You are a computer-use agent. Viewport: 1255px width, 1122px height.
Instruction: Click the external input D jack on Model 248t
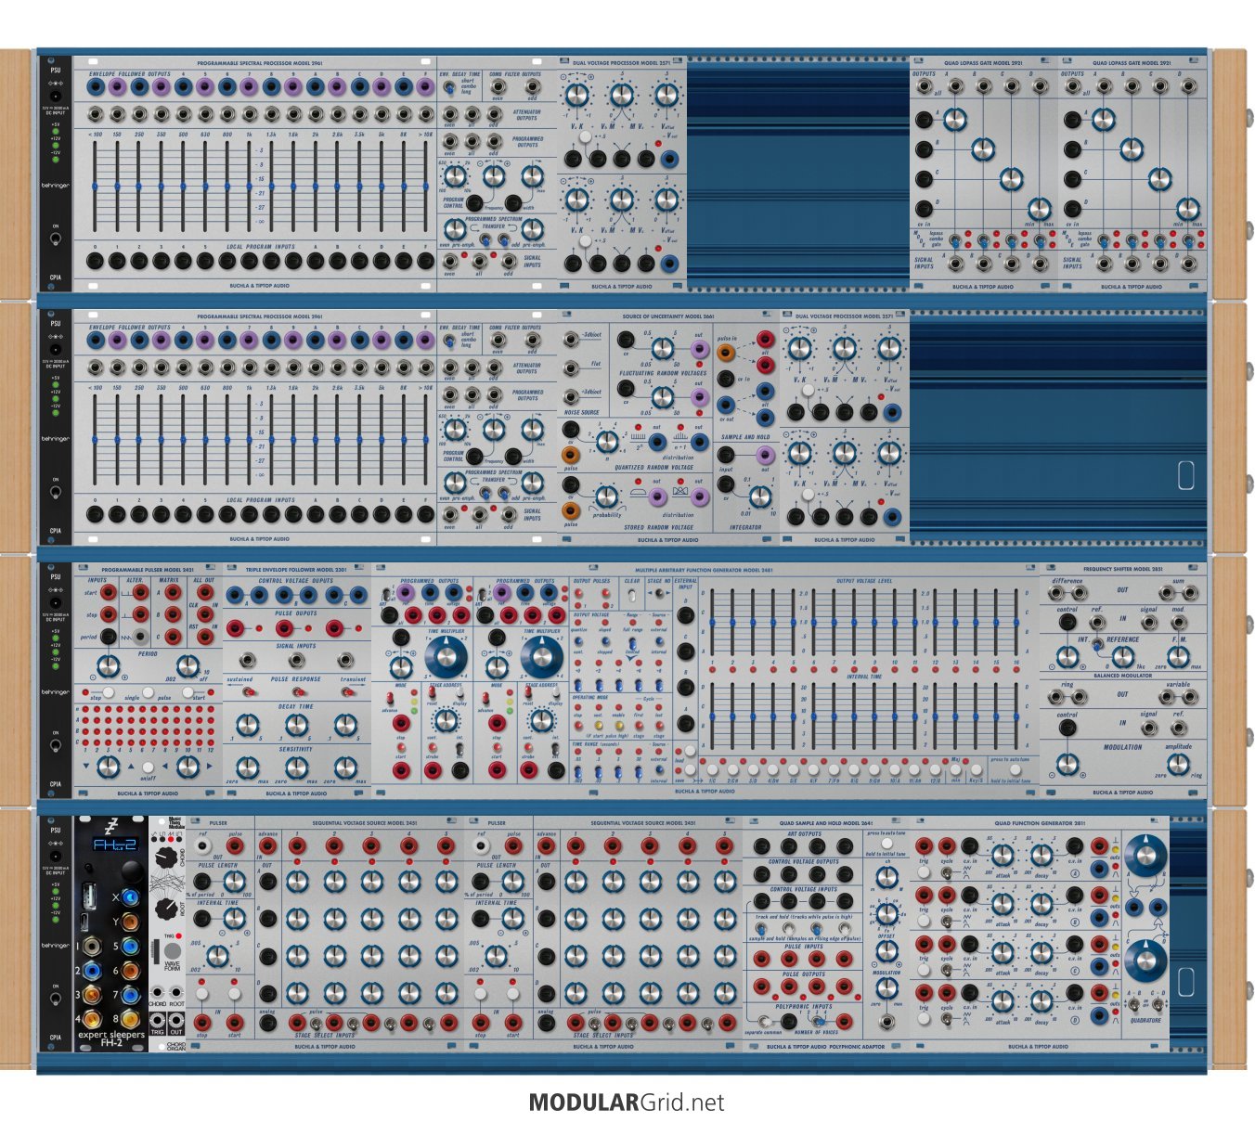click(686, 615)
